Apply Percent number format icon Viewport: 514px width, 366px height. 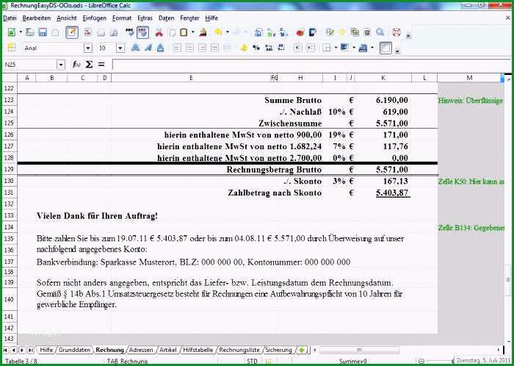click(256, 48)
